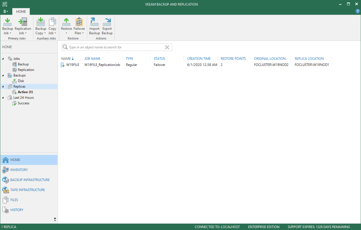The image size is (361, 230).
Task: Click the magnifier icon in search box
Action: pos(65,47)
